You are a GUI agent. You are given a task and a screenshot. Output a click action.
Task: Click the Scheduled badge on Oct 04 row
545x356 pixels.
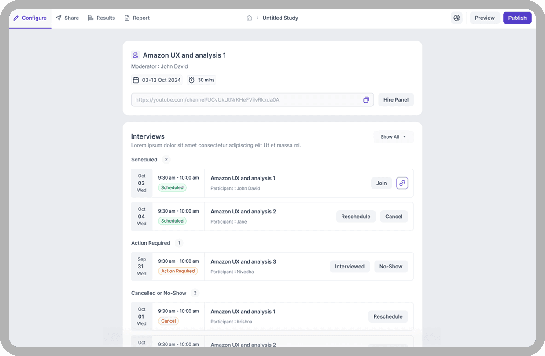(x=172, y=221)
